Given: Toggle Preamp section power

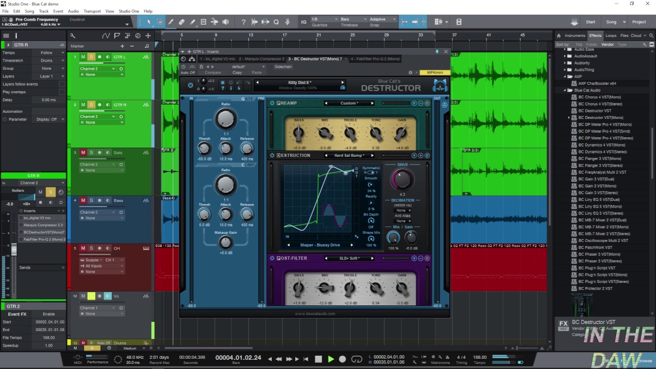Looking at the screenshot, I should (x=273, y=103).
